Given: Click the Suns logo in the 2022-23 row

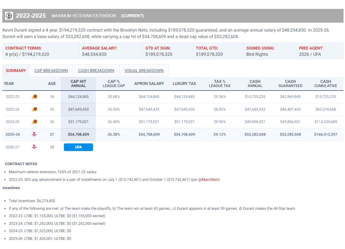Looking at the screenshot, I should coord(34,97).
